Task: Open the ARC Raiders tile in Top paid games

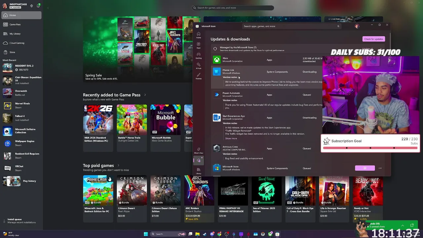Action: click(x=199, y=199)
